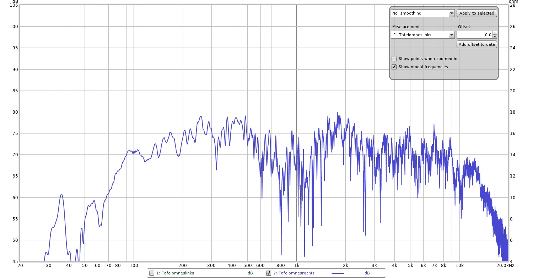Click the Tafelomnesrechts blue line sample

coord(338,273)
